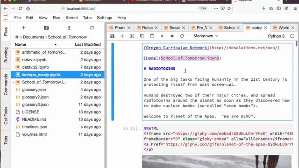Open the Edit menu
Screen dimensions: 299x168
(29, 18)
